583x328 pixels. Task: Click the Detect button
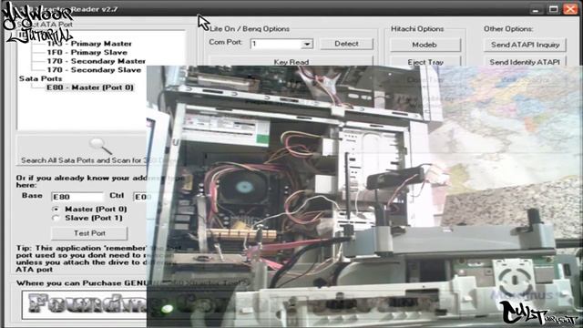[346, 44]
